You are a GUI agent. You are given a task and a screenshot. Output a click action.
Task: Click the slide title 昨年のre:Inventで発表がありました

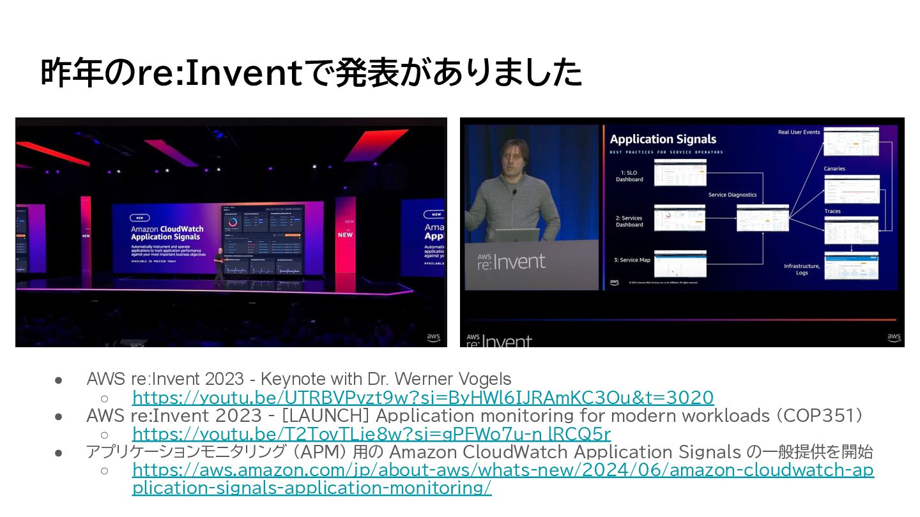click(312, 72)
